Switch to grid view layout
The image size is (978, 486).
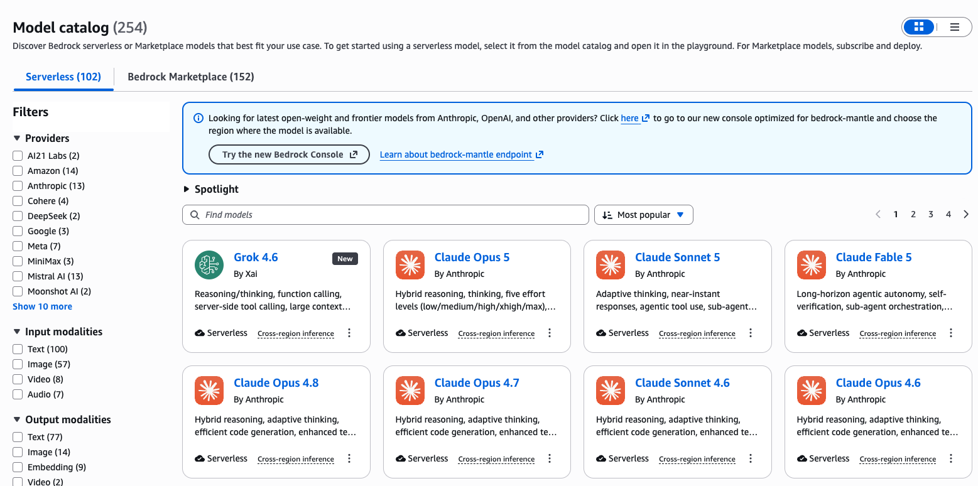tap(919, 27)
